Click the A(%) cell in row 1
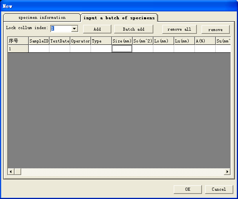The height and width of the screenshot is (199, 238). [205, 49]
